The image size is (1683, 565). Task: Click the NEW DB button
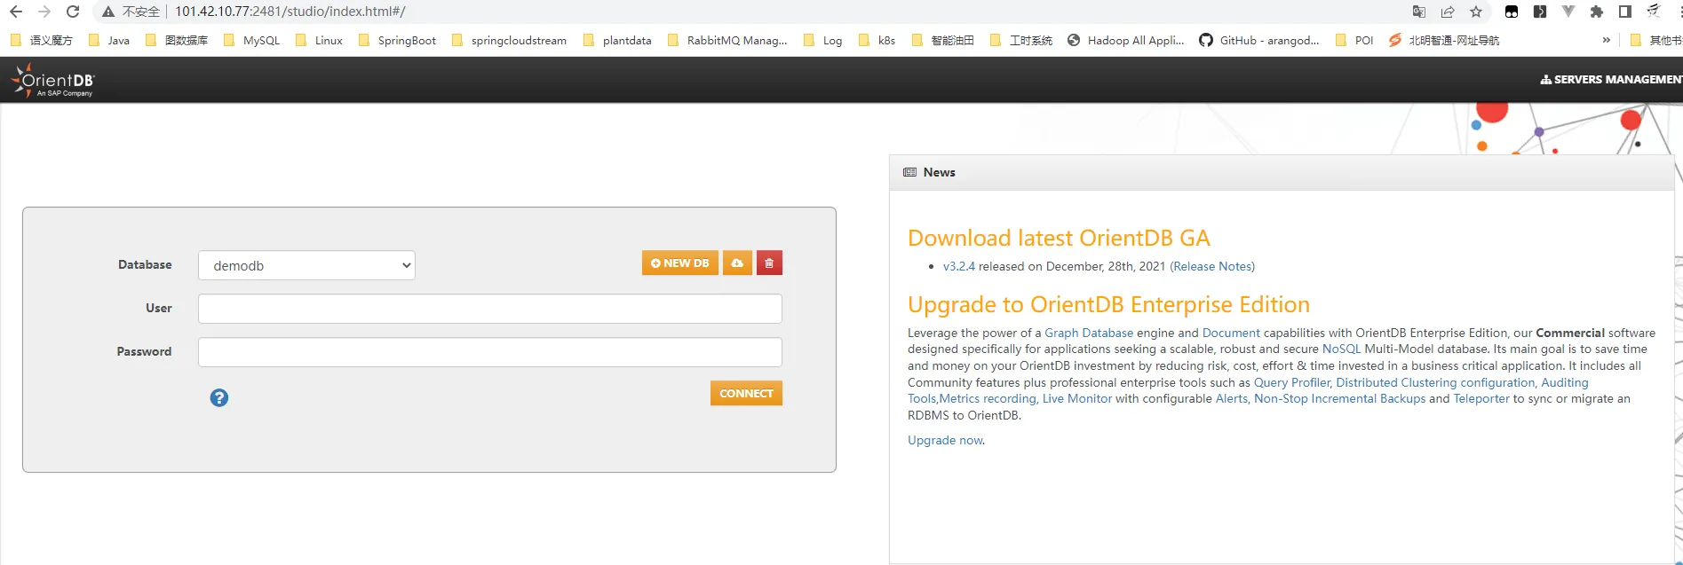pos(679,263)
